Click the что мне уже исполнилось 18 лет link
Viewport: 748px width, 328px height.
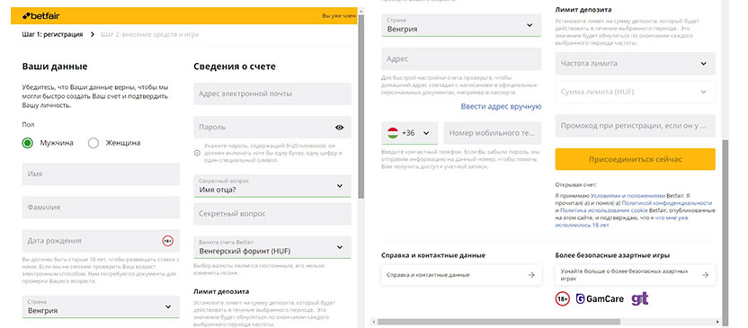coord(621,221)
